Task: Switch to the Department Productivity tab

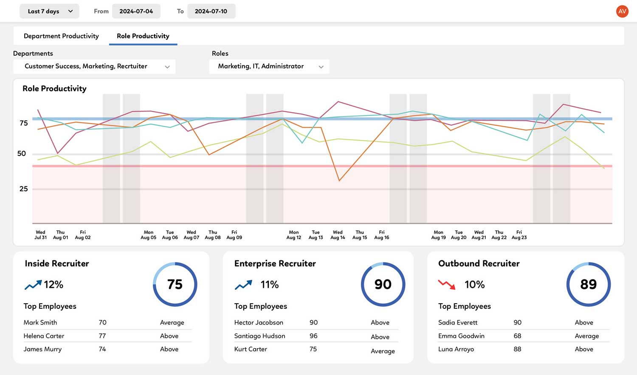Action: click(x=61, y=36)
